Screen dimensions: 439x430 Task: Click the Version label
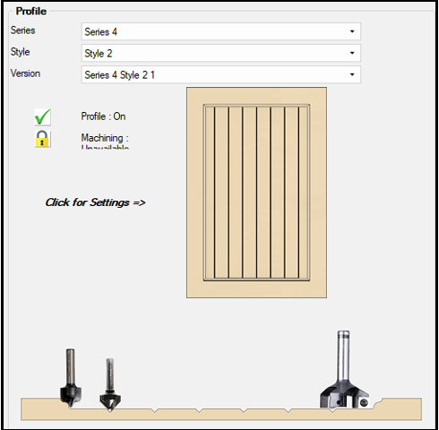tap(25, 73)
